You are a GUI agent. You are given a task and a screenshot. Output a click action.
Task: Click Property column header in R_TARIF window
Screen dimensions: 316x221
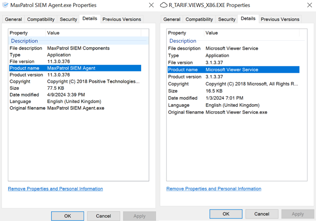[x=186, y=33]
